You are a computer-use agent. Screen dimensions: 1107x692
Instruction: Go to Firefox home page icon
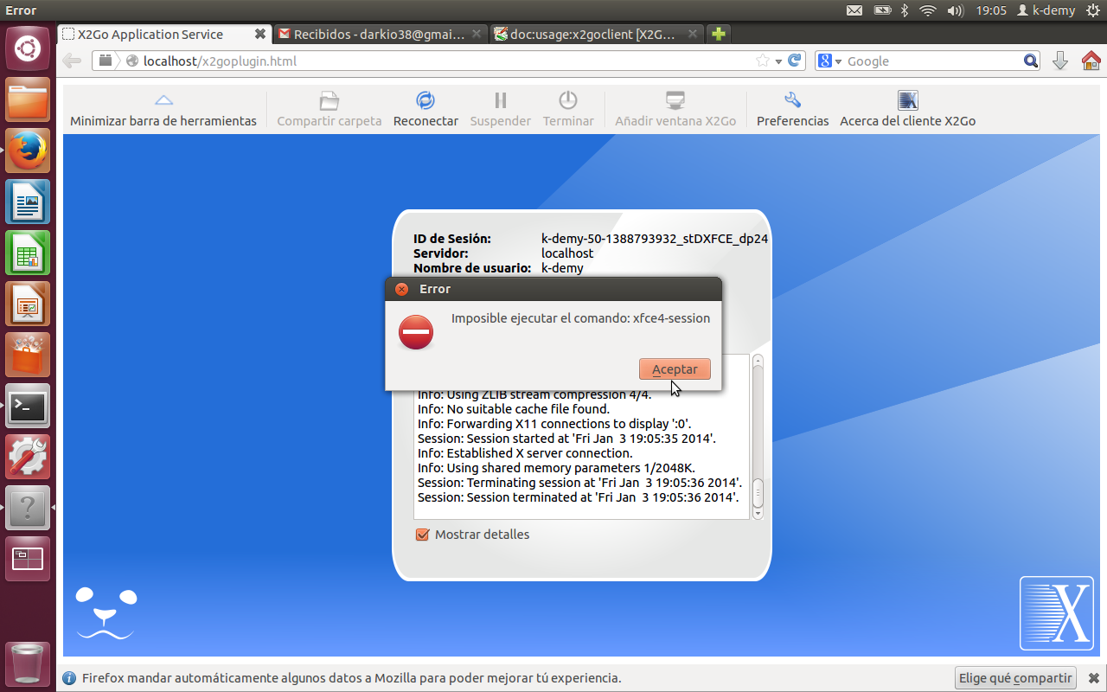point(1091,61)
